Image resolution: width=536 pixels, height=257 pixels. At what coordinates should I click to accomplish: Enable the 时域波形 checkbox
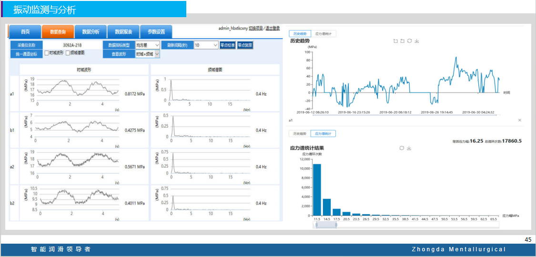tap(47, 53)
